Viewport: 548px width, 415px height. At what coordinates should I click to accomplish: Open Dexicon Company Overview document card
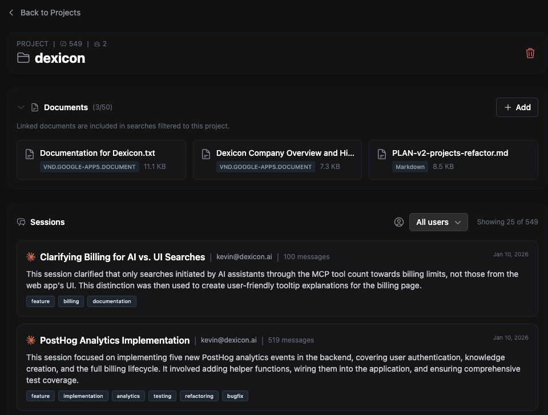[x=285, y=153]
